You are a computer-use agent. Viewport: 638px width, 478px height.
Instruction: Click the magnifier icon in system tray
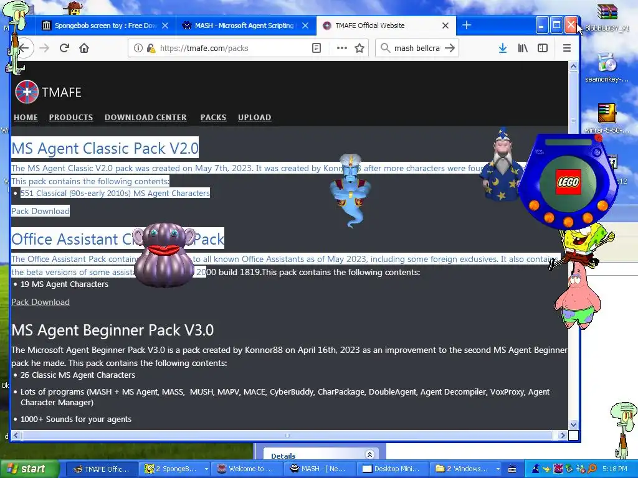(x=593, y=469)
